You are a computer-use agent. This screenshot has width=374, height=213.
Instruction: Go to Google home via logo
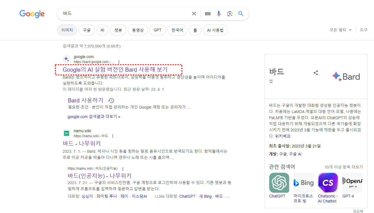tap(32, 14)
